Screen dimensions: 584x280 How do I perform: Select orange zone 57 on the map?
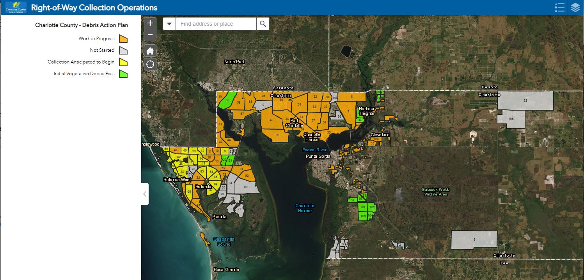tap(242, 114)
